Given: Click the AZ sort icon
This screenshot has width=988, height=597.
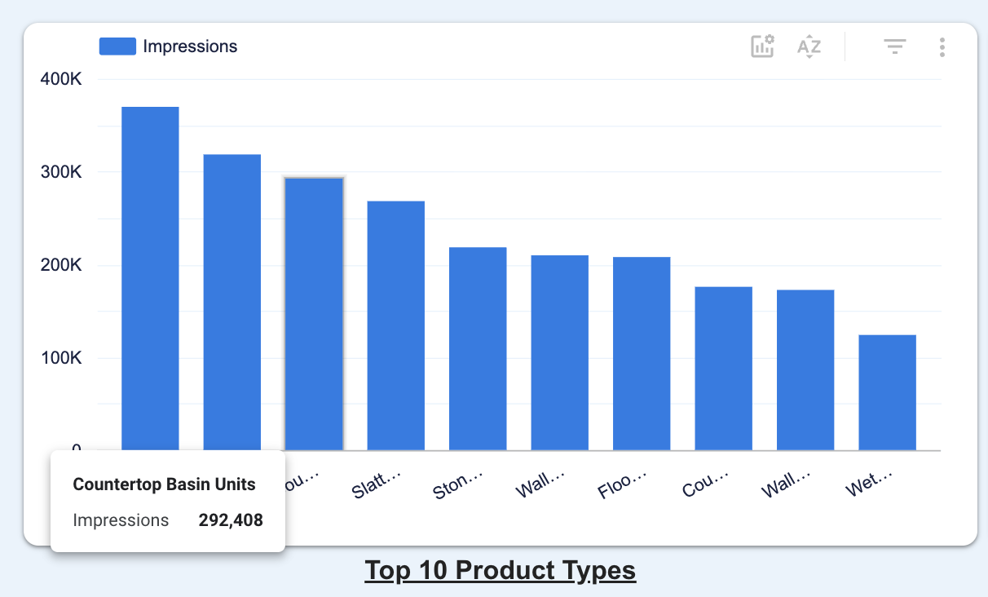Looking at the screenshot, I should point(809,46).
